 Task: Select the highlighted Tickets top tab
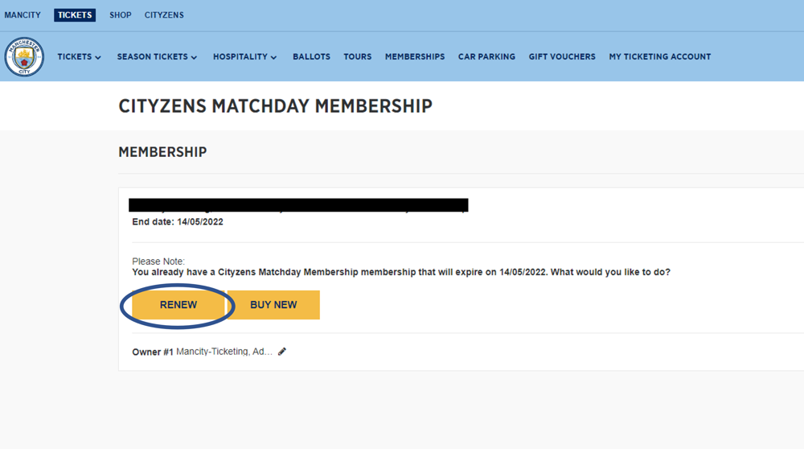point(75,14)
